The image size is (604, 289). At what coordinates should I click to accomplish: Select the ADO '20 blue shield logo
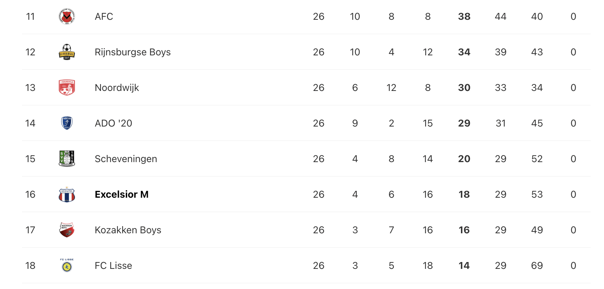(67, 123)
